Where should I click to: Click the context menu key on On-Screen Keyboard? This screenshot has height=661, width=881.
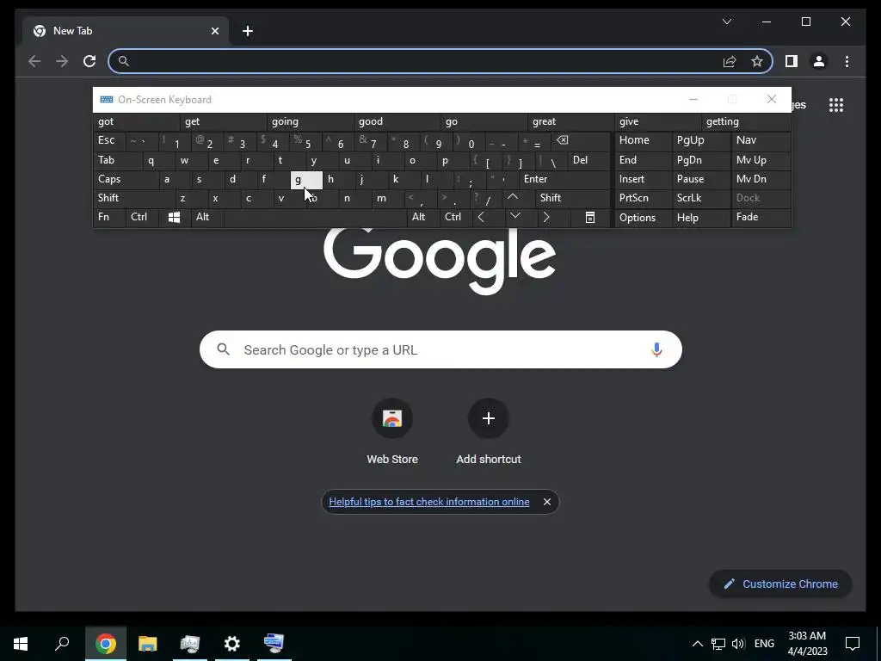coord(590,218)
